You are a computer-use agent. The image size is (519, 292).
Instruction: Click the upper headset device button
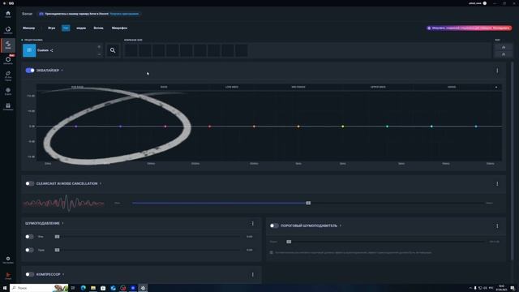click(x=504, y=47)
